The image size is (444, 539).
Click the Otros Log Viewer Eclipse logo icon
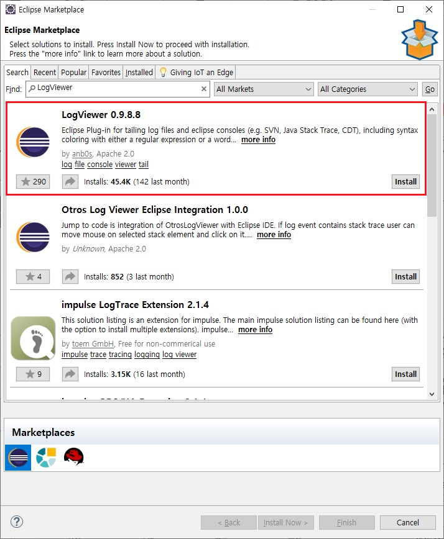(x=33, y=237)
